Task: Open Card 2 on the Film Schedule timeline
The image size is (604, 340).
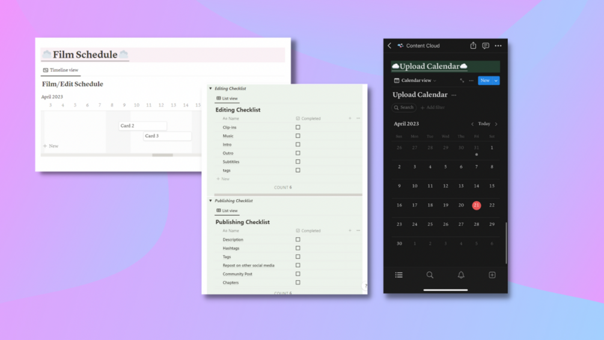Action: [142, 126]
